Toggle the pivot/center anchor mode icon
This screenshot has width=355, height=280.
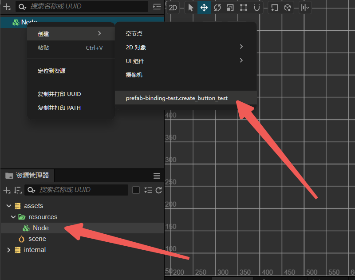[274, 8]
